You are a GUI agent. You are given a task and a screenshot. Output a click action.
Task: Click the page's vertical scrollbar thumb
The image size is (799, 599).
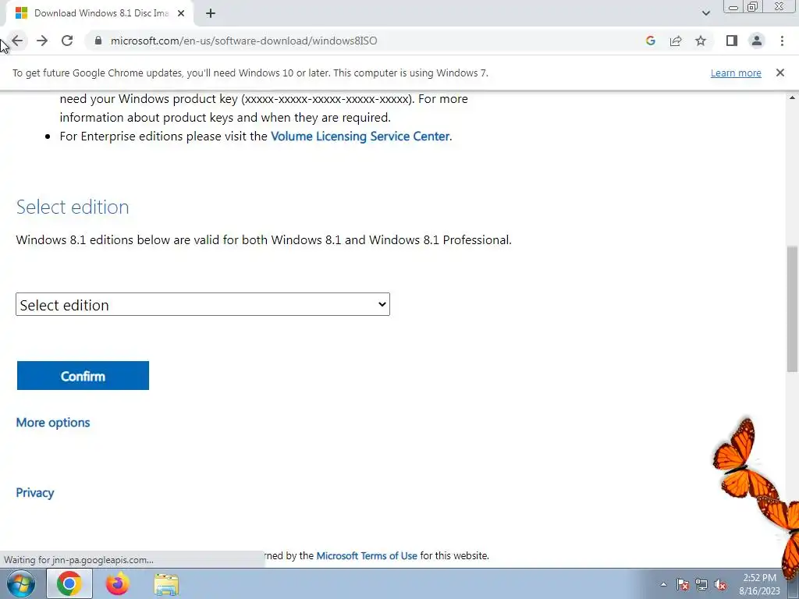[793, 308]
